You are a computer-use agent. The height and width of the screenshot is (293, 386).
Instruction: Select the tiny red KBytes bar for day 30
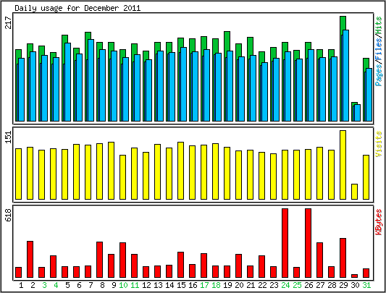354,276
